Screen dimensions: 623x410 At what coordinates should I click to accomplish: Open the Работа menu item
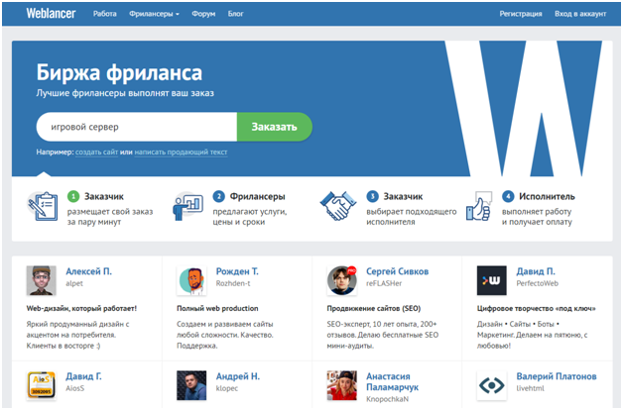104,14
